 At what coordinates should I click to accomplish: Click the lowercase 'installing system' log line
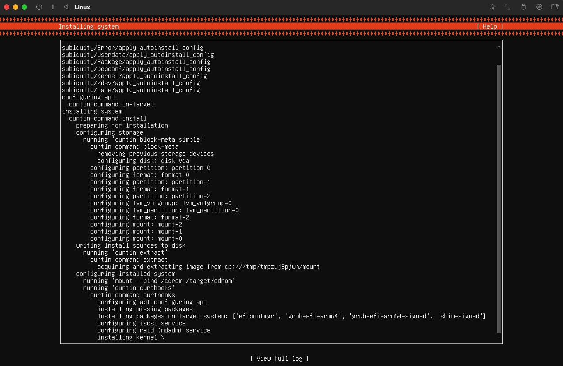click(92, 111)
